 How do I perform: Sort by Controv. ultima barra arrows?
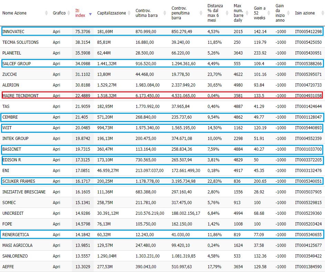click(x=165, y=13)
